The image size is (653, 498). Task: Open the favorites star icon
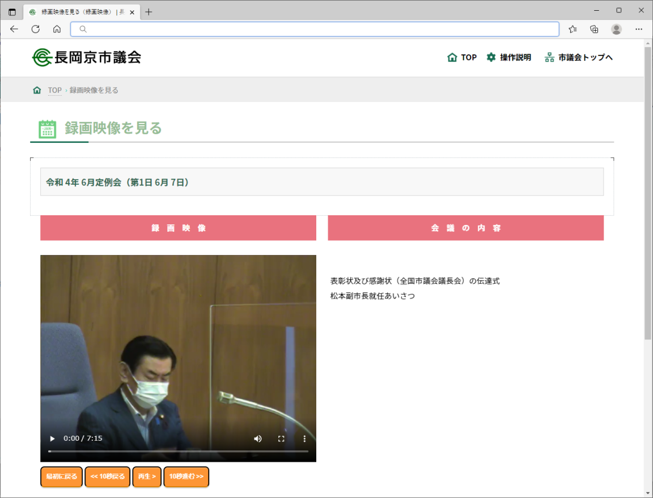[x=573, y=29]
